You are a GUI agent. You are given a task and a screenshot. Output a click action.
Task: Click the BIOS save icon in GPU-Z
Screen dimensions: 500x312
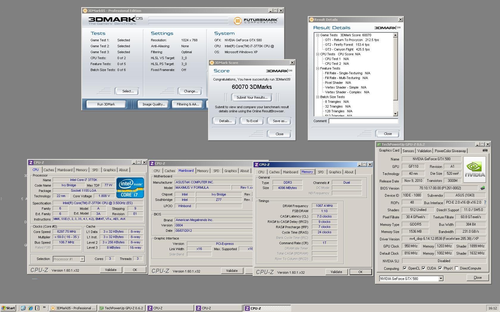coord(482,188)
